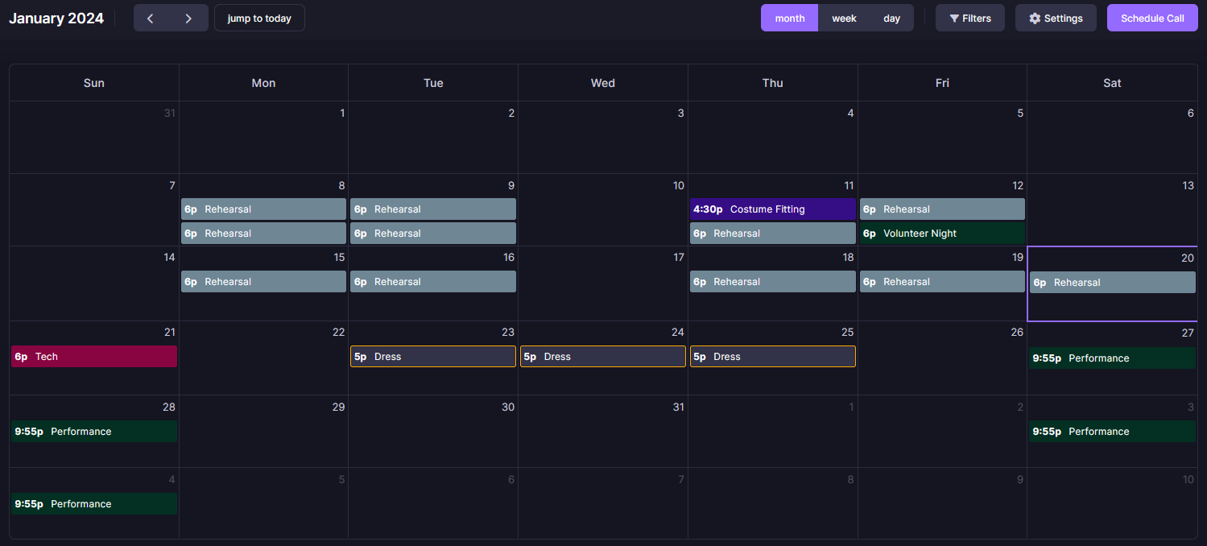Switch to the month view
Viewport: 1207px width, 546px height.
[789, 18]
